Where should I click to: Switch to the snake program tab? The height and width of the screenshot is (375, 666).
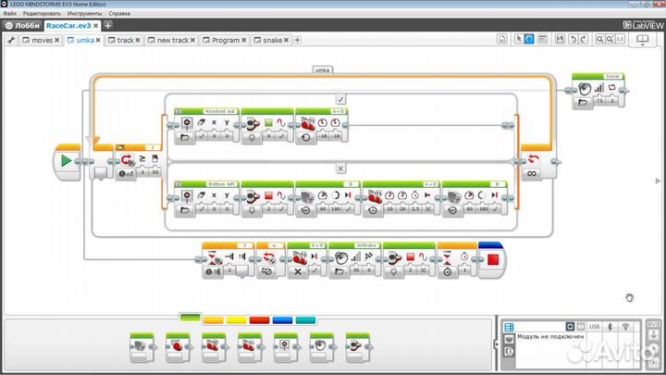[271, 40]
